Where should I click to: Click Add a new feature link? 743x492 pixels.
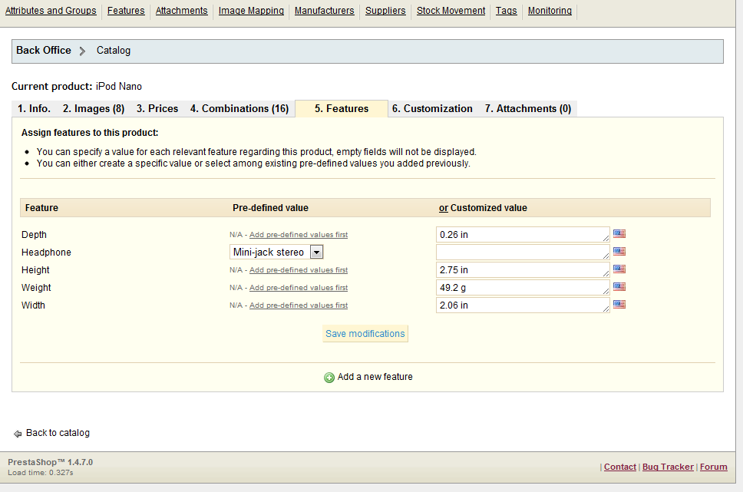(375, 377)
